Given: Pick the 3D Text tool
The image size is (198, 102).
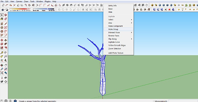Looking at the screenshot, I should pos(6,60).
